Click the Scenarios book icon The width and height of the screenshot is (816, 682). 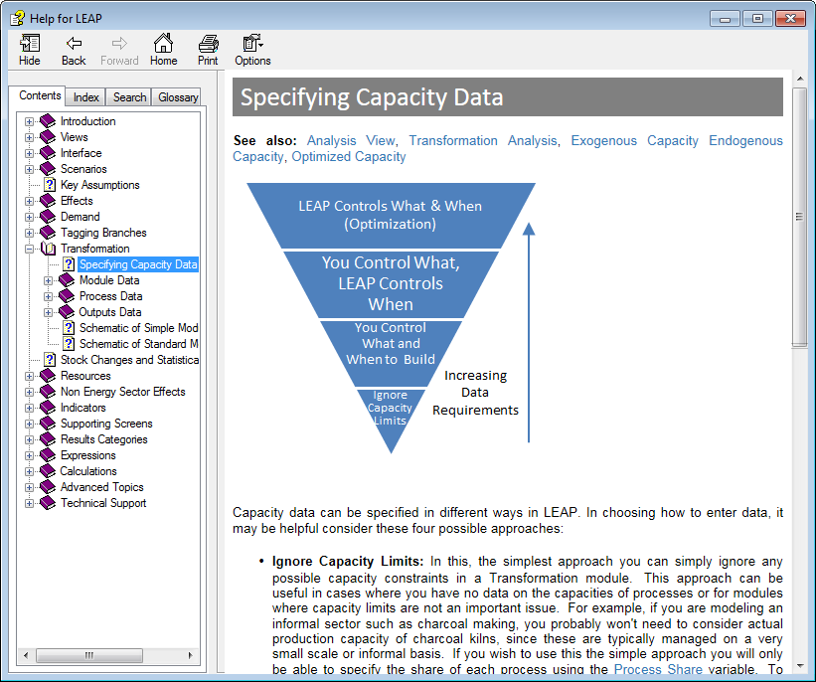(48, 169)
